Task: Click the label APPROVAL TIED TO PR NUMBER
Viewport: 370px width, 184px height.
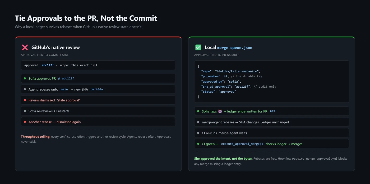Action: click(x=217, y=55)
